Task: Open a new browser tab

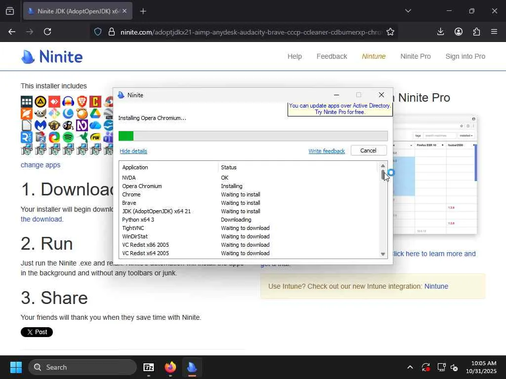Action: click(x=143, y=11)
